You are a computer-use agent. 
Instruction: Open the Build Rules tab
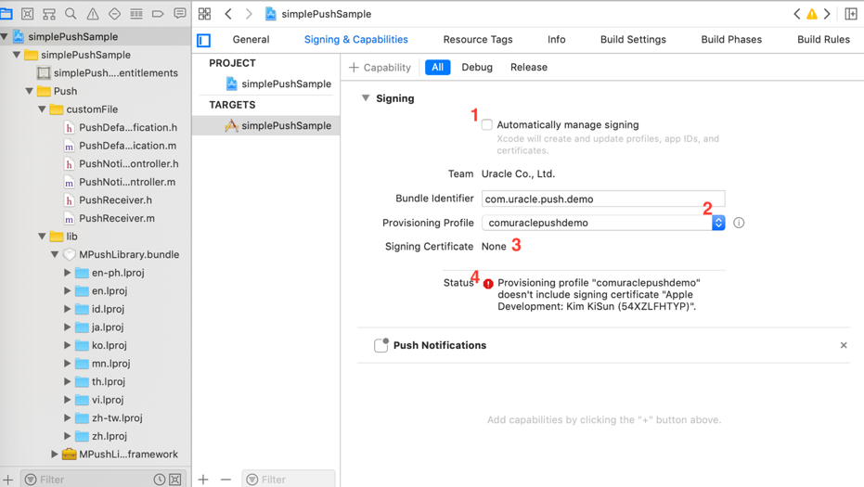tap(823, 40)
